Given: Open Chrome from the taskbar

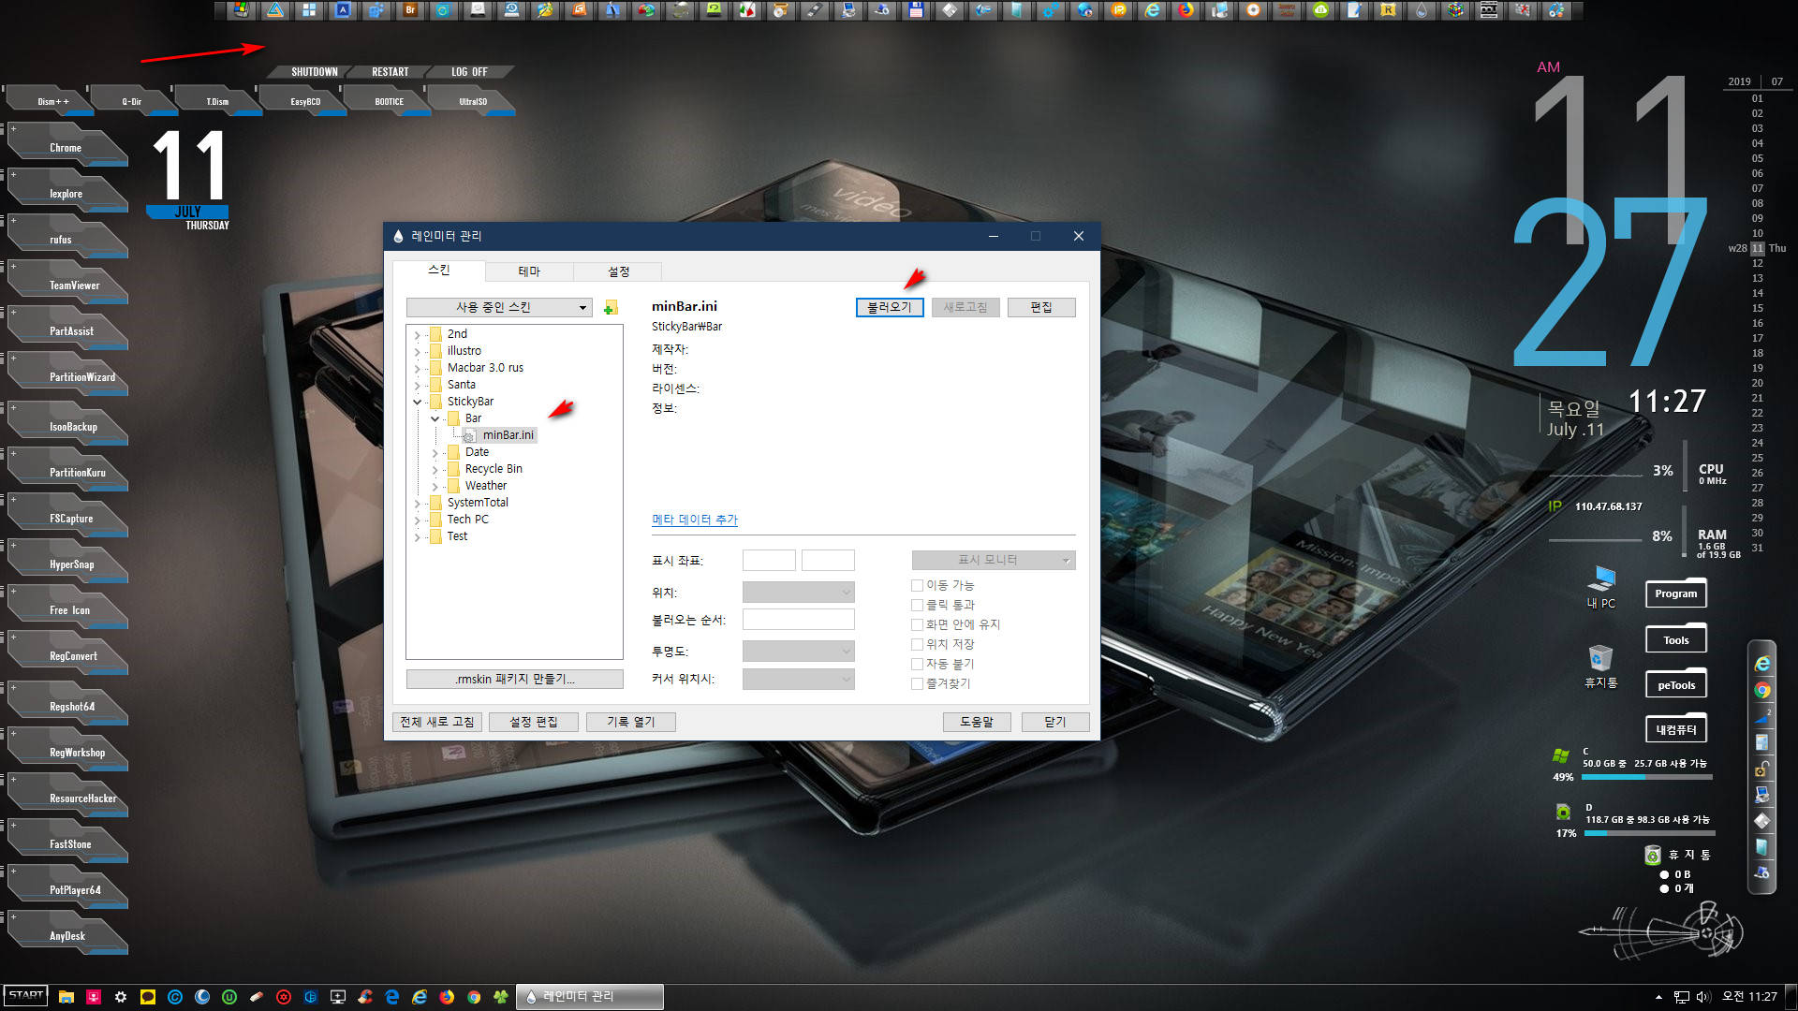Looking at the screenshot, I should click(474, 997).
